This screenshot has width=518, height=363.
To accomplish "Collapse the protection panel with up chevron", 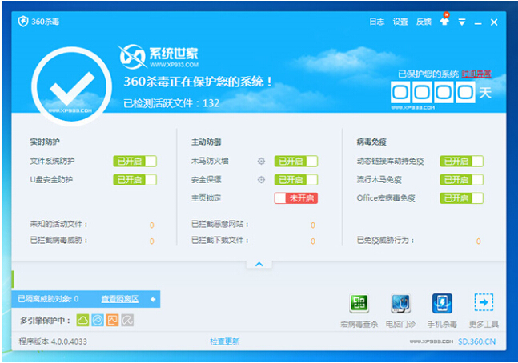I will (x=259, y=265).
